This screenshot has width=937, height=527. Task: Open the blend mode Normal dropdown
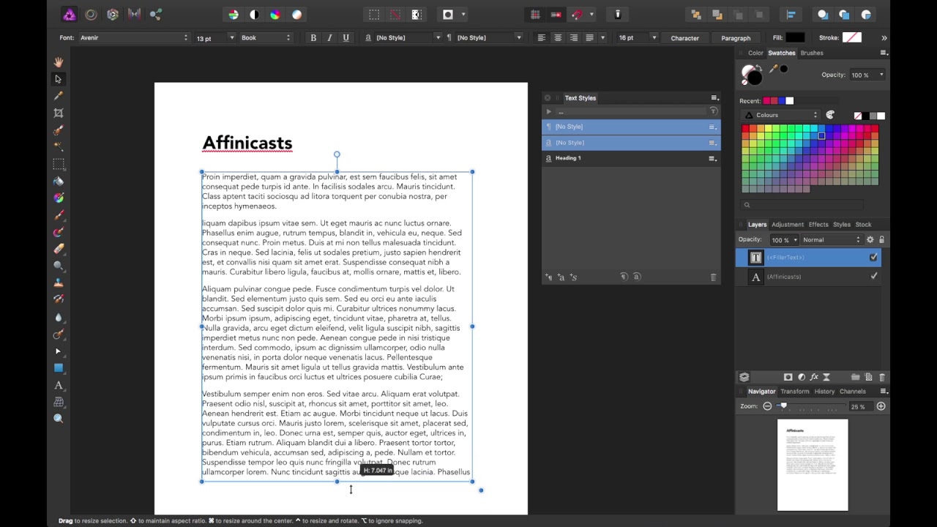[832, 239]
